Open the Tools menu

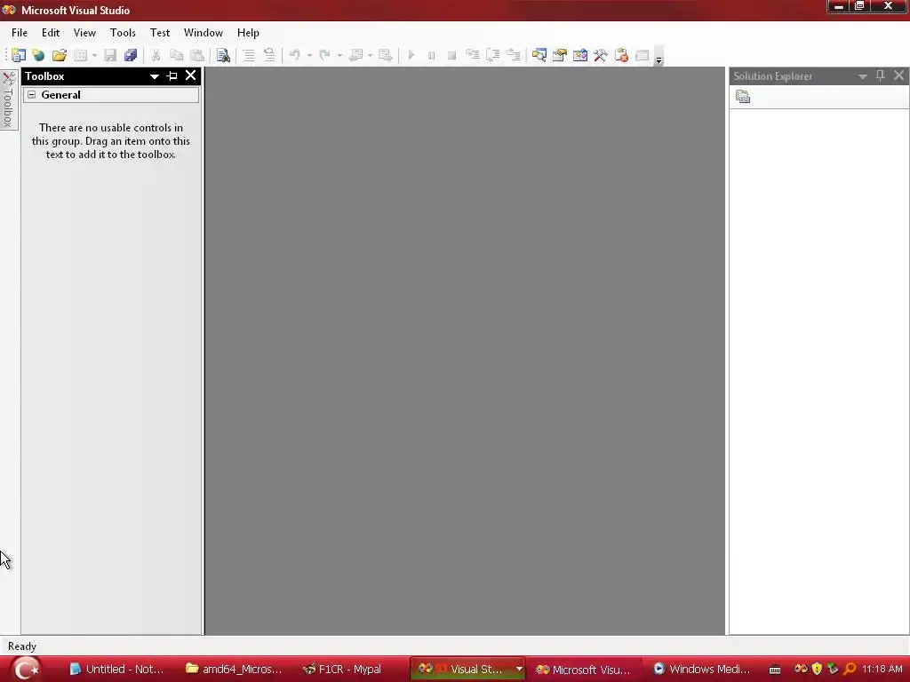123,33
